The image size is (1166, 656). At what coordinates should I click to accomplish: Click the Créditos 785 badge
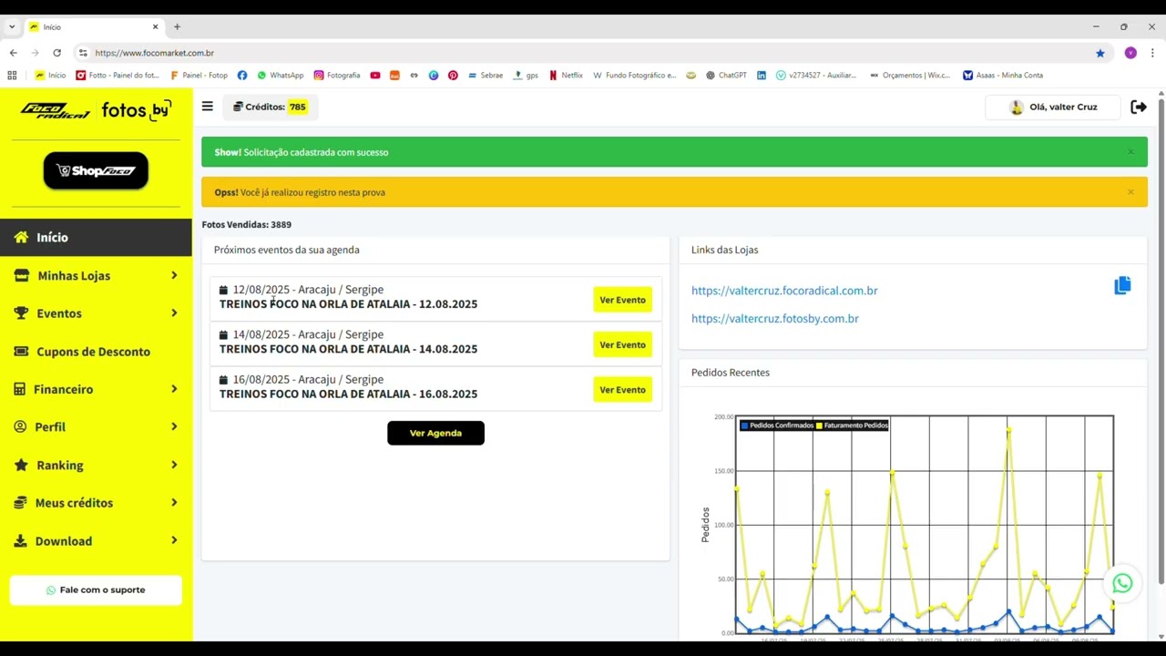click(270, 107)
